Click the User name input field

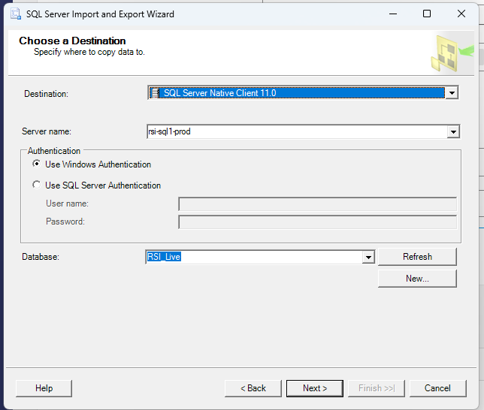pyautogui.click(x=317, y=204)
